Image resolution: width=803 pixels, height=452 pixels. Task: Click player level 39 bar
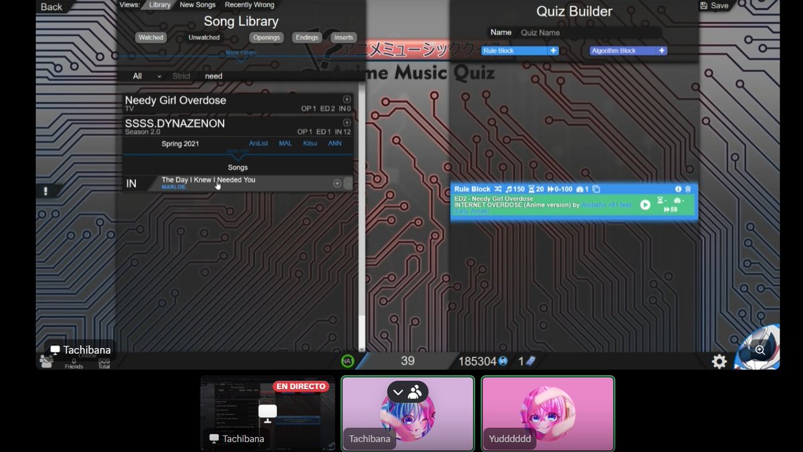[408, 361]
